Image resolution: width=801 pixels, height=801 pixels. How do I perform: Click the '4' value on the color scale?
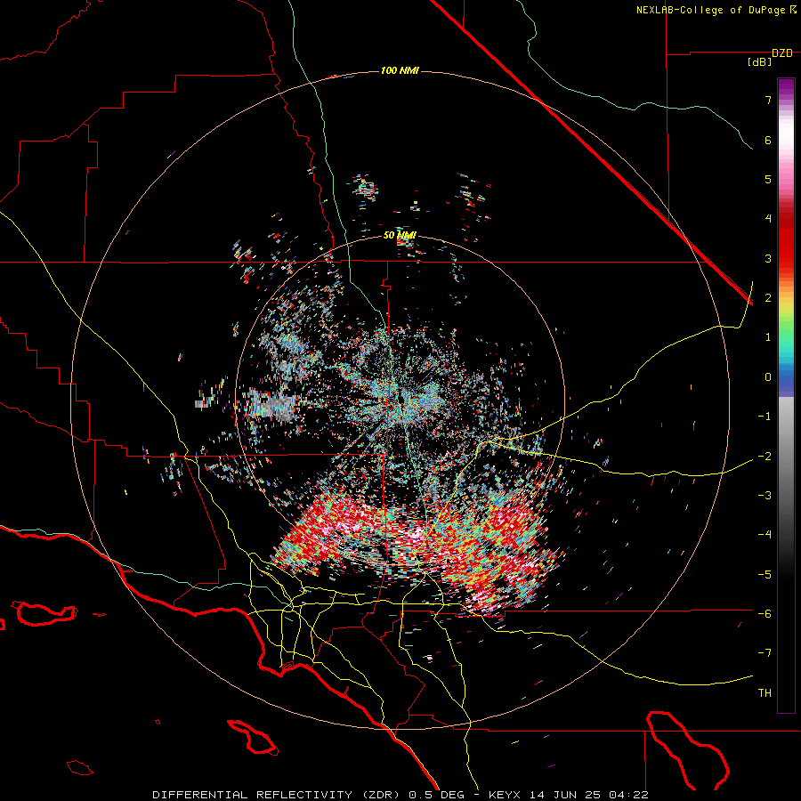[x=768, y=219]
